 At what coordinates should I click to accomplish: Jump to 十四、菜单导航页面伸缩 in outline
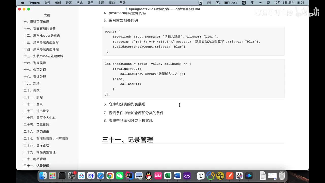click(41, 49)
